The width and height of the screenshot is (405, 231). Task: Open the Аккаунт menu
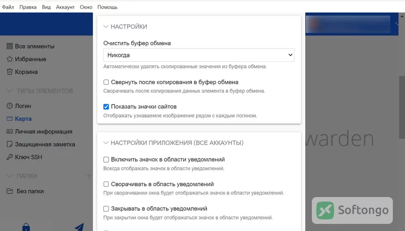tap(65, 7)
